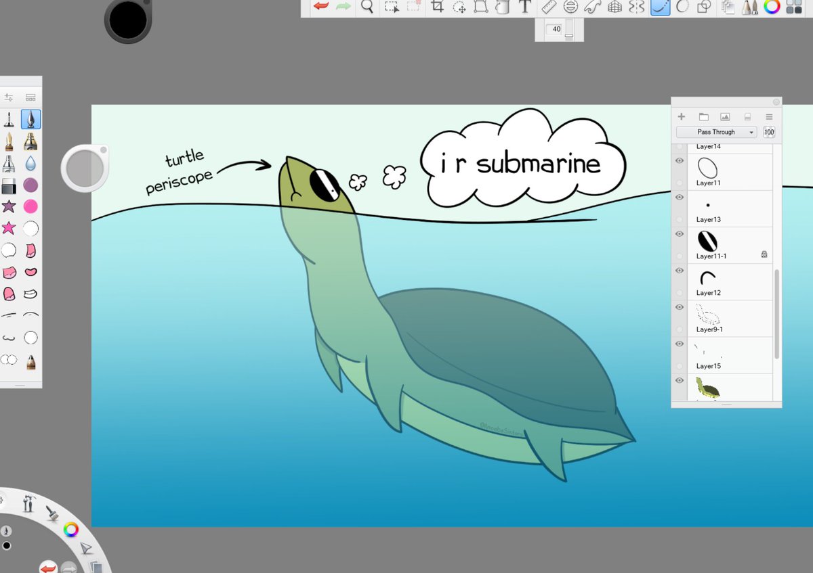The width and height of the screenshot is (813, 573).
Task: Select the pink Star brush
Action: pos(10,229)
